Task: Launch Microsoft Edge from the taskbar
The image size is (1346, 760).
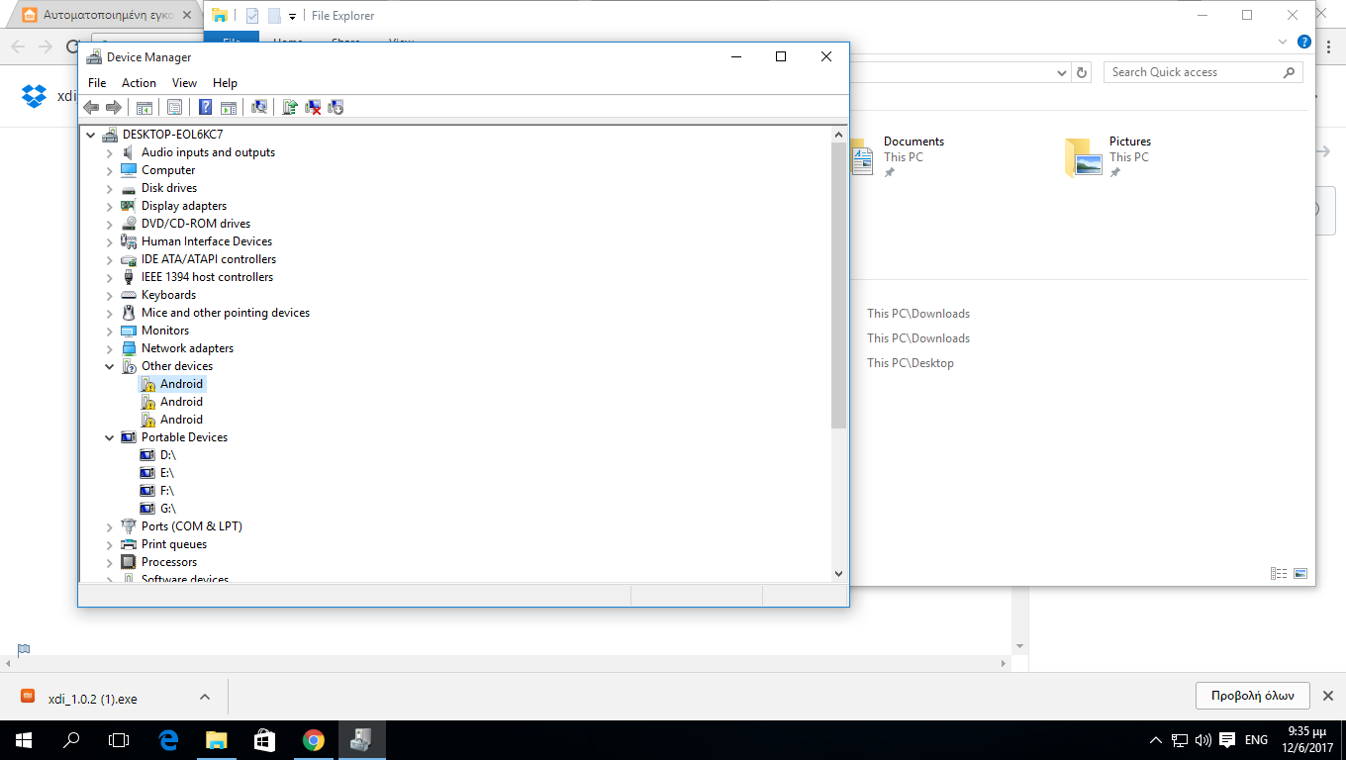Action: click(x=168, y=740)
